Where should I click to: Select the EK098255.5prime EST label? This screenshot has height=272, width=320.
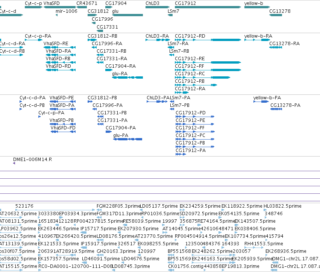click(x=158, y=244)
